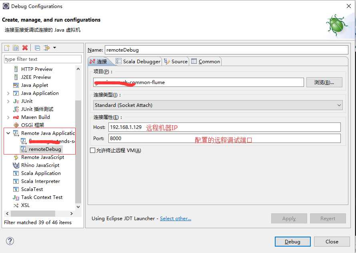Click the New launch configuration icon
This screenshot has height=253, width=356.
7,48
